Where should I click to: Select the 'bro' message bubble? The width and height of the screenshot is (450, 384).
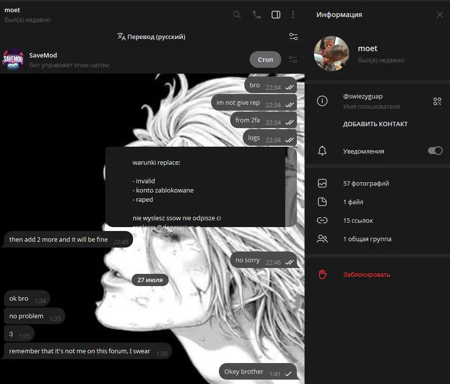(x=271, y=85)
